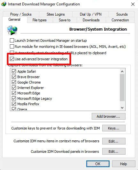Viewport: 138px width, 170px height.
Task: Open the Add browser... dialog
Action: click(109, 116)
